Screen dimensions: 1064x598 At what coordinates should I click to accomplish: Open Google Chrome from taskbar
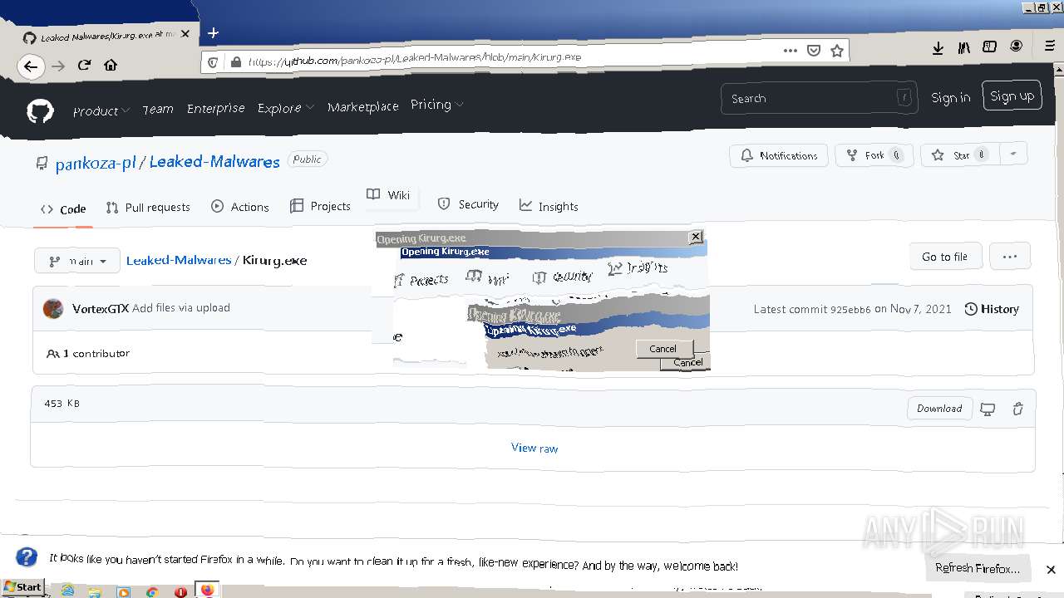[152, 592]
